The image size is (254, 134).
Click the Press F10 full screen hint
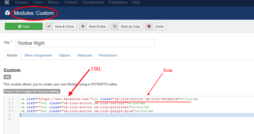(32, 91)
